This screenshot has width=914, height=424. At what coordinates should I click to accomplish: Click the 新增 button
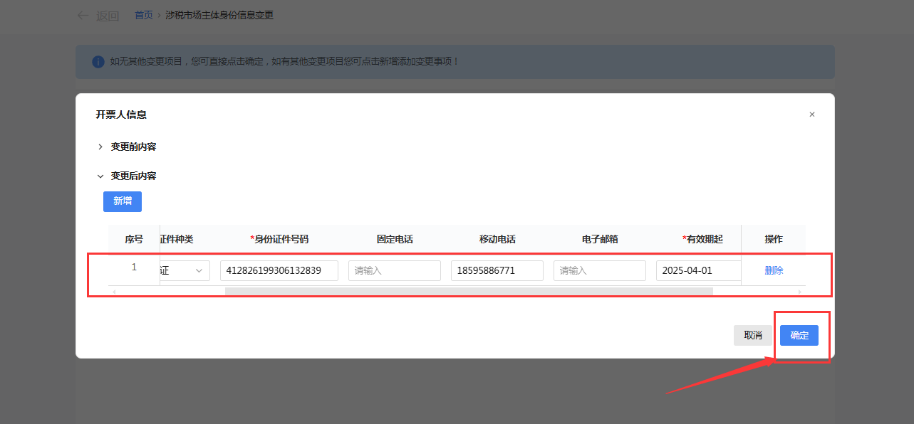123,201
